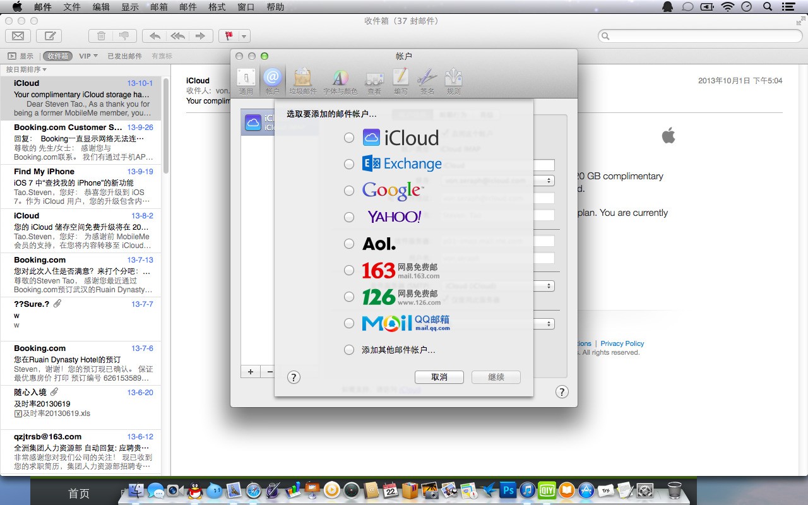Open Photoshop from the Dock
The width and height of the screenshot is (808, 505).
coord(508,490)
